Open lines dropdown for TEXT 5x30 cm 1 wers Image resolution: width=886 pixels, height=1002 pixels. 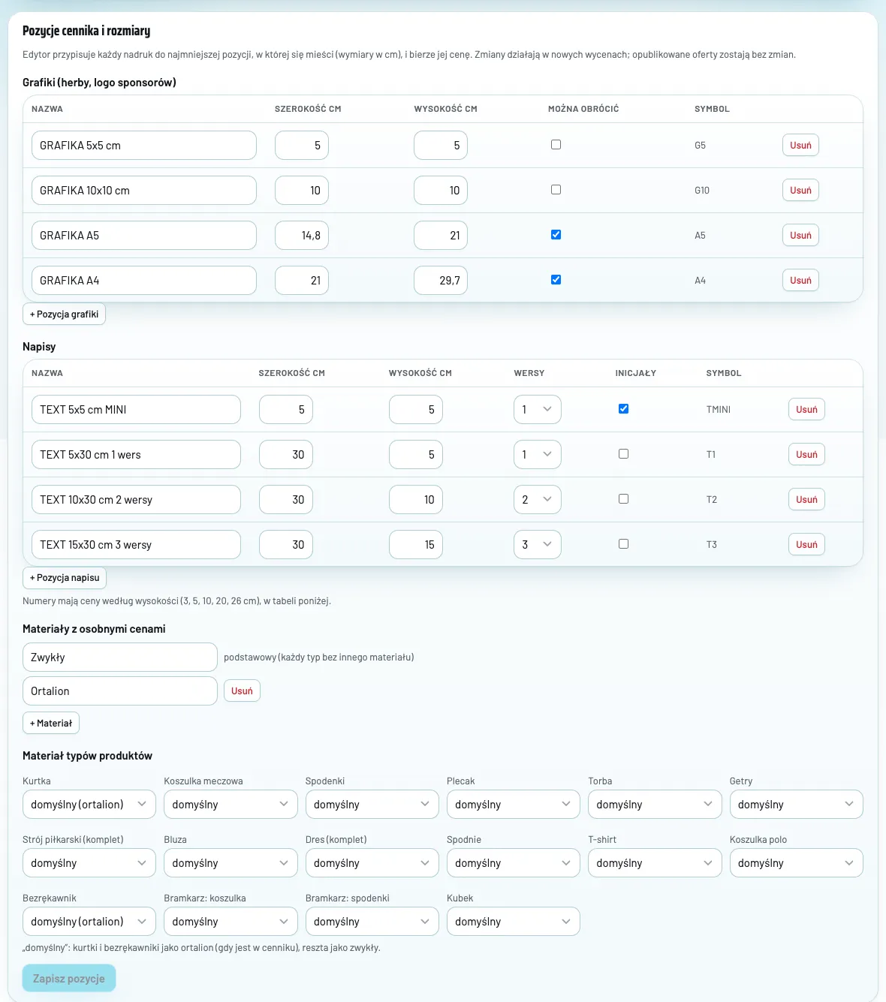538,455
